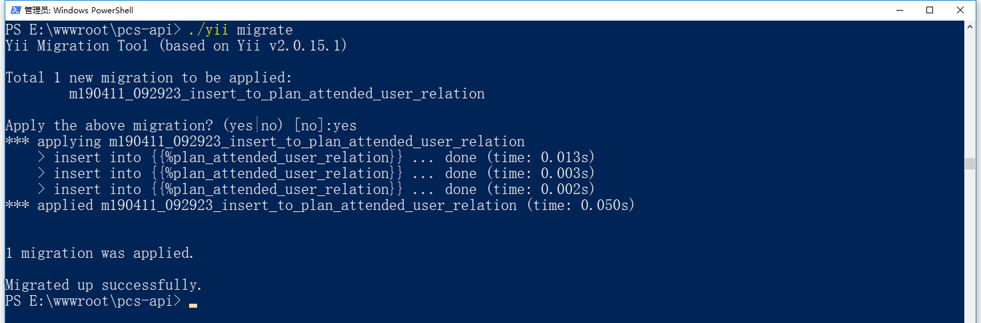This screenshot has width=981, height=323.
Task: Click the vertical scrollbar thumb
Action: pos(970,163)
